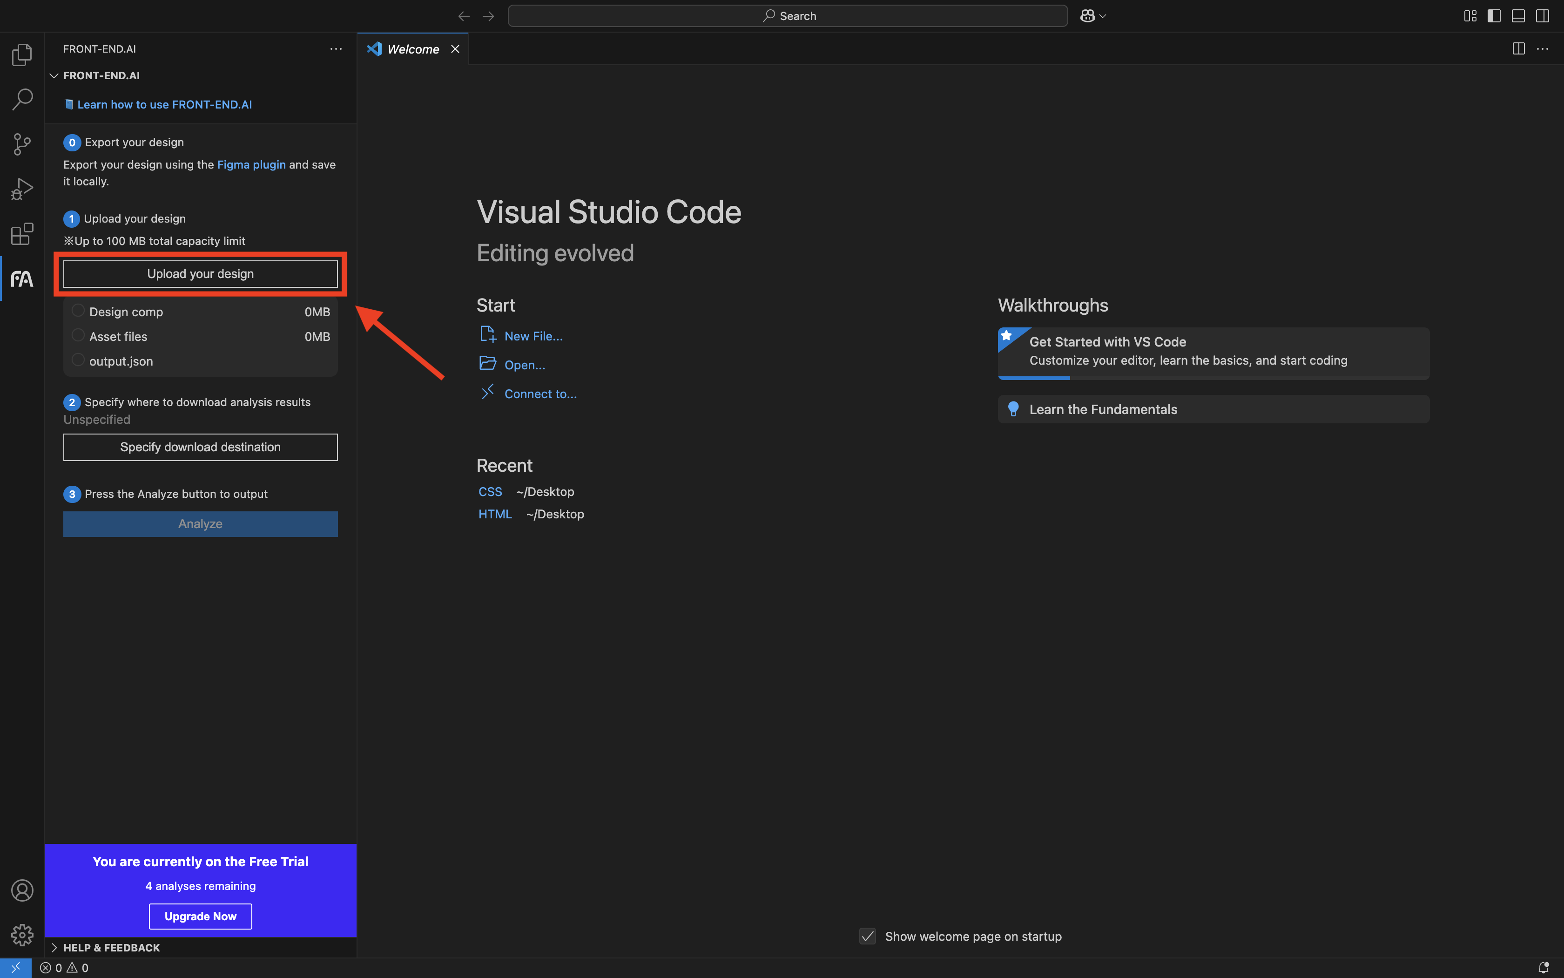This screenshot has width=1564, height=978.
Task: Open the recent CSS folder
Action: click(490, 492)
